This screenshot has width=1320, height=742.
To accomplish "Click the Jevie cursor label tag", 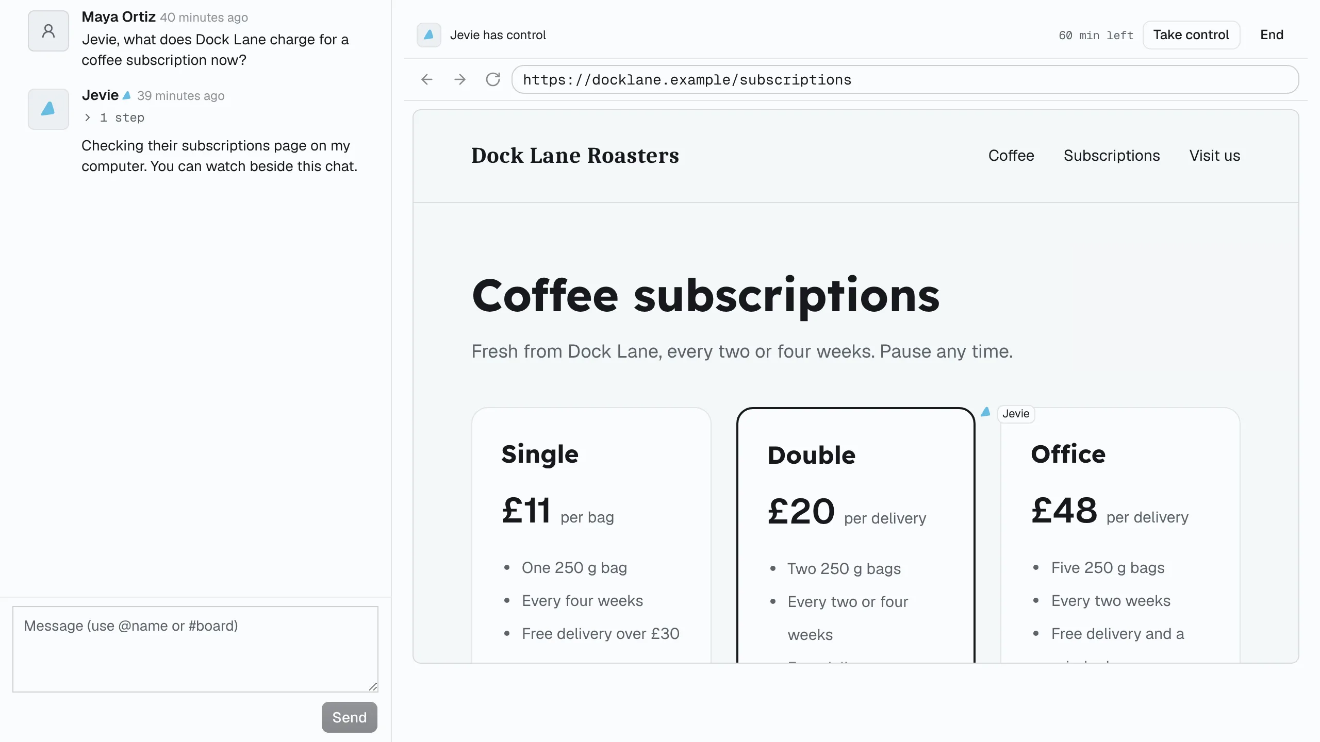I will (x=1016, y=414).
